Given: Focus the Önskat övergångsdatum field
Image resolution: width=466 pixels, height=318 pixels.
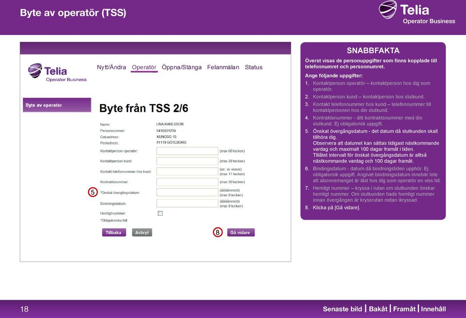Looking at the screenshot, I should (x=187, y=192).
